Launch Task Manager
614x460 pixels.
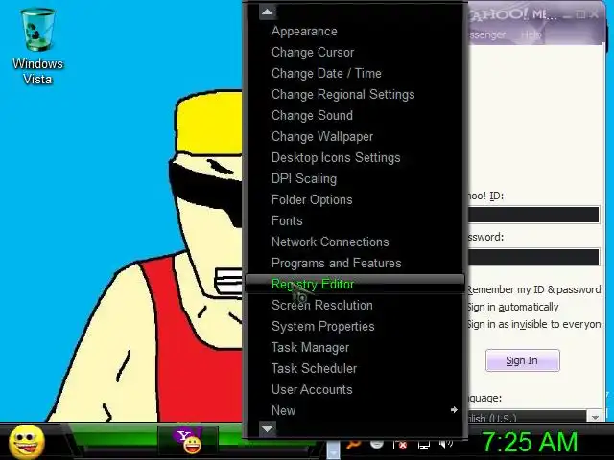[x=310, y=347]
